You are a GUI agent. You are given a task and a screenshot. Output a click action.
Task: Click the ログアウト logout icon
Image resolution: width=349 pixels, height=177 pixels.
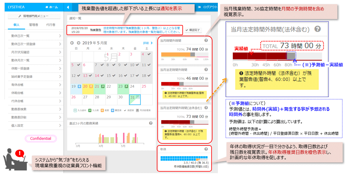point(200,7)
